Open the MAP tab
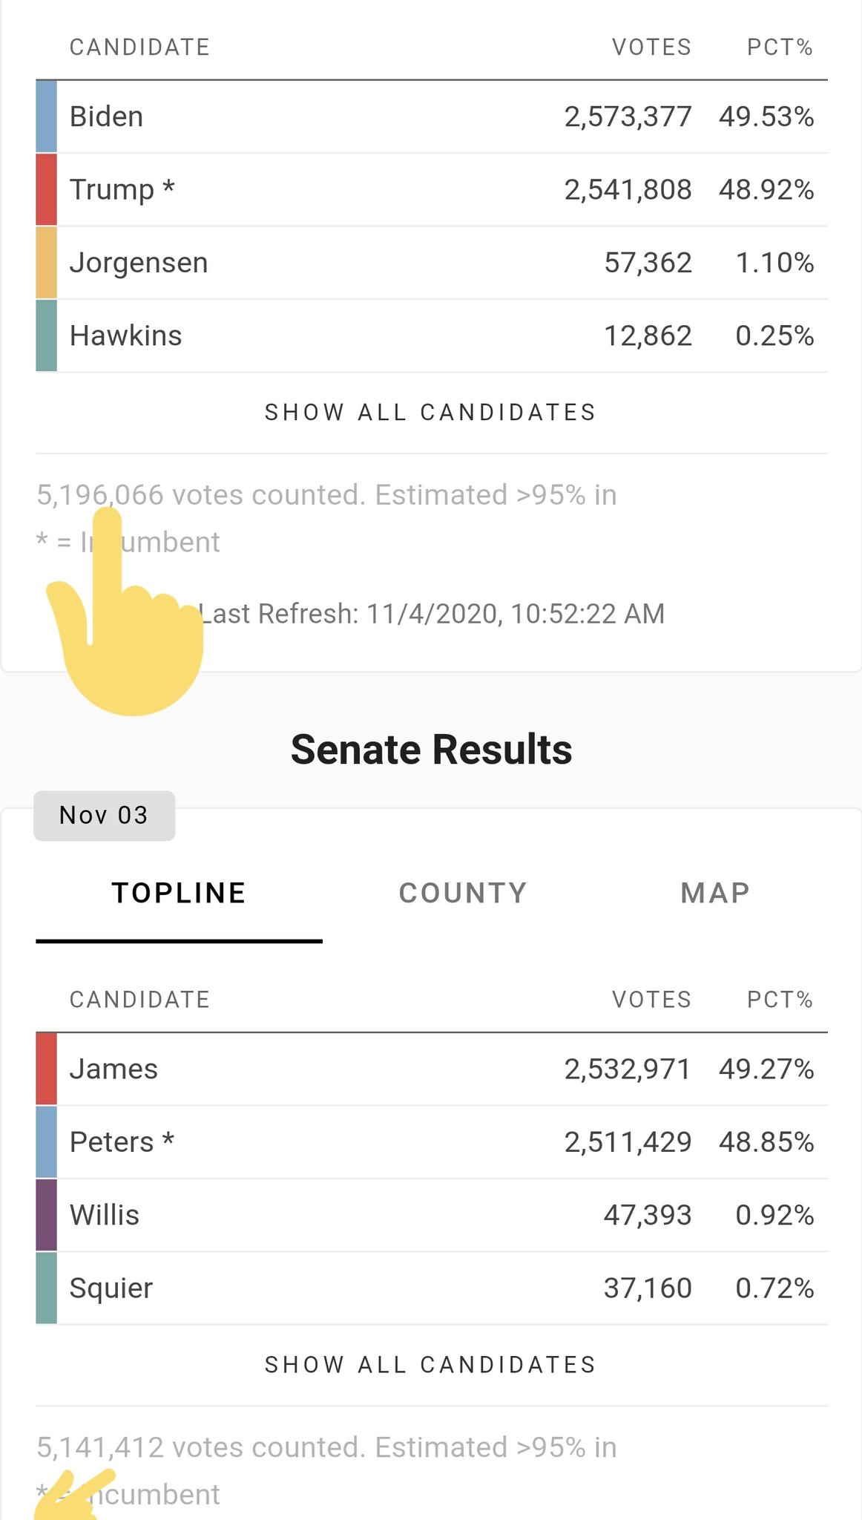The height and width of the screenshot is (1520, 862). coord(715,893)
